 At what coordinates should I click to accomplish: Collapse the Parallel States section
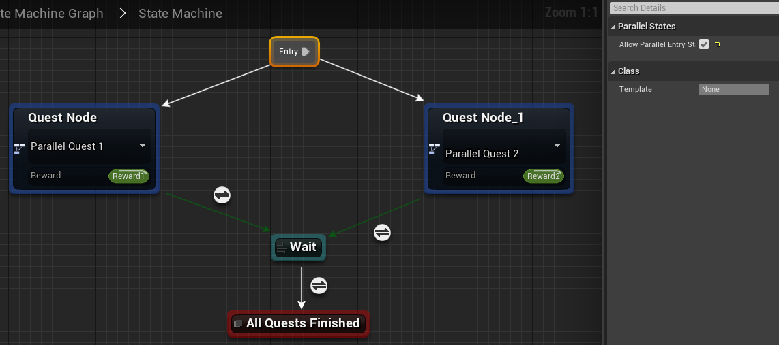pos(613,27)
